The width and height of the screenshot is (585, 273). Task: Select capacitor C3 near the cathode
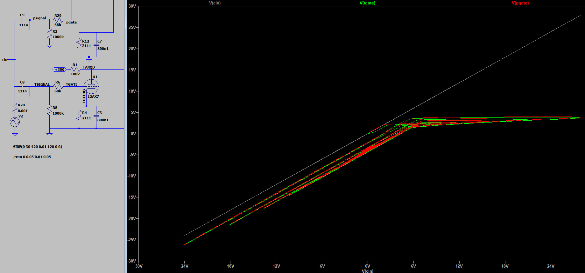pyautogui.click(x=96, y=116)
